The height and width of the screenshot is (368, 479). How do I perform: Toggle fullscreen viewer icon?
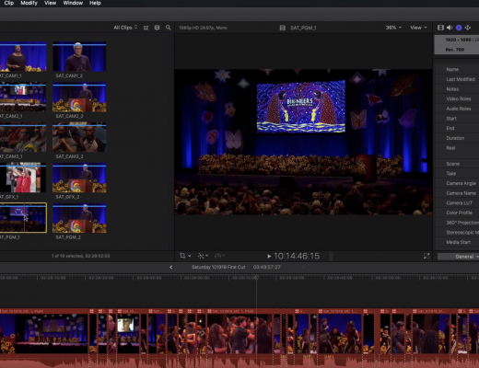(x=426, y=256)
